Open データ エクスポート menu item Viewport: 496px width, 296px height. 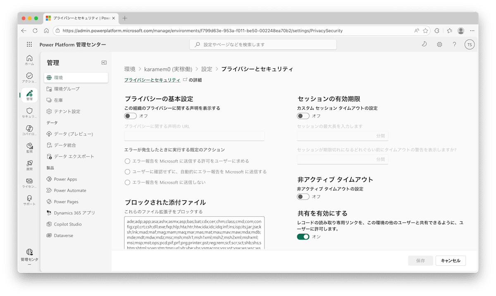coord(76,156)
